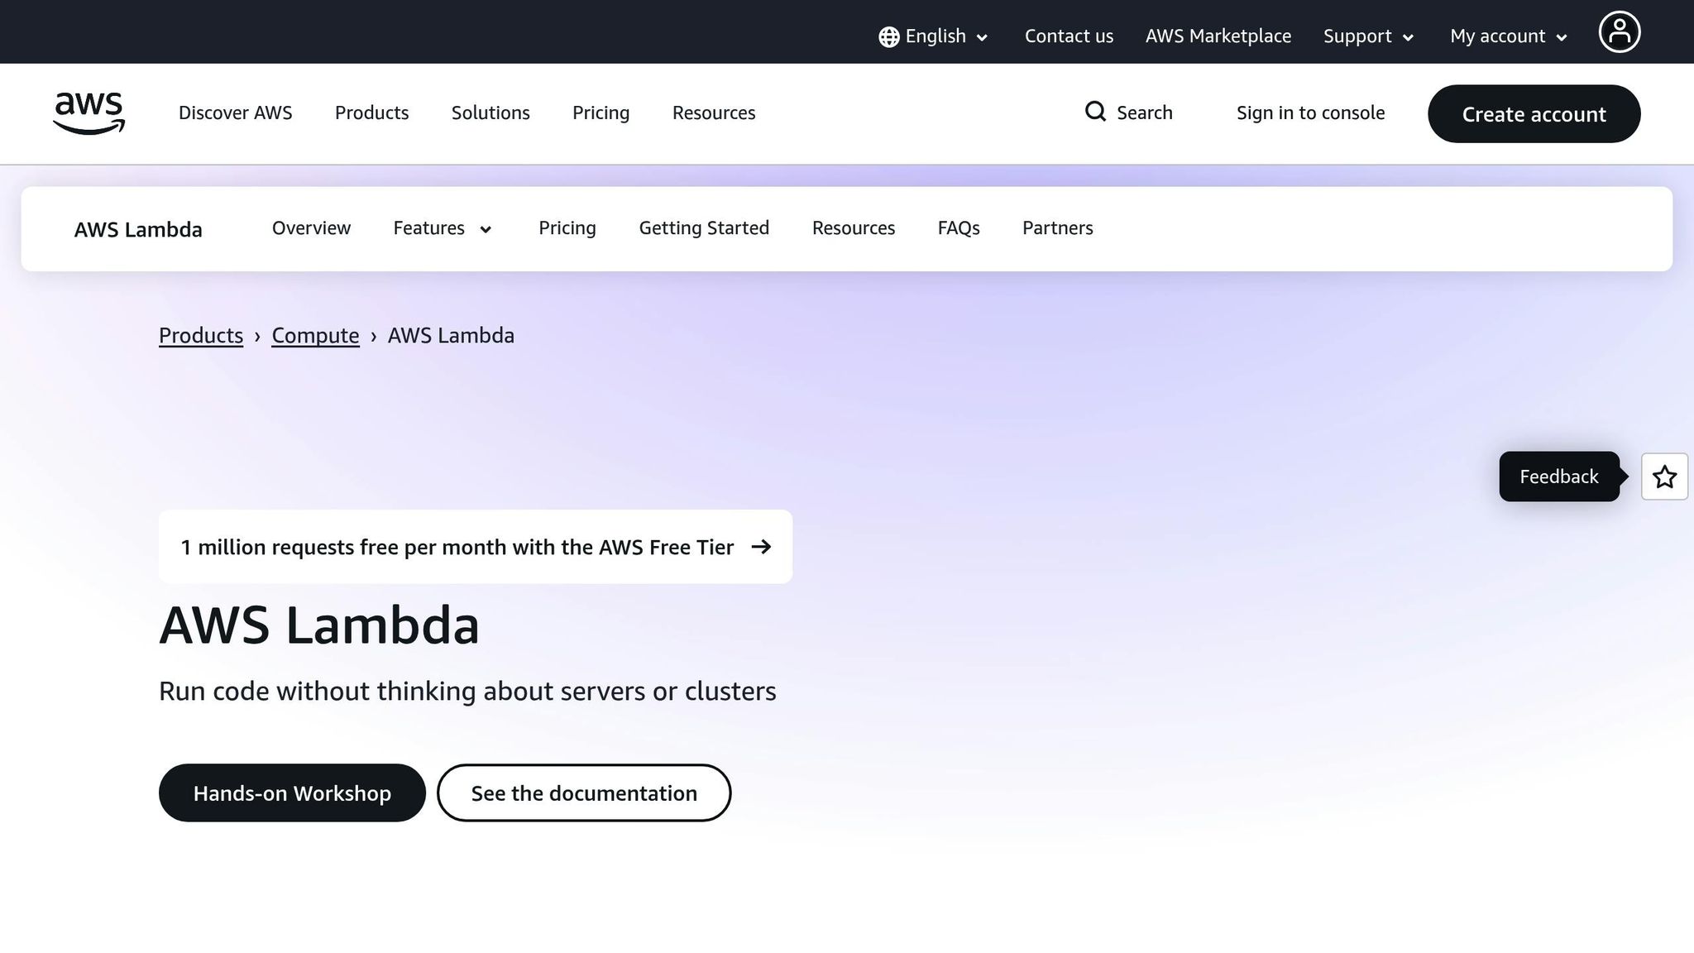This screenshot has width=1694, height=953.
Task: Click the account profile icon
Action: [x=1619, y=31]
